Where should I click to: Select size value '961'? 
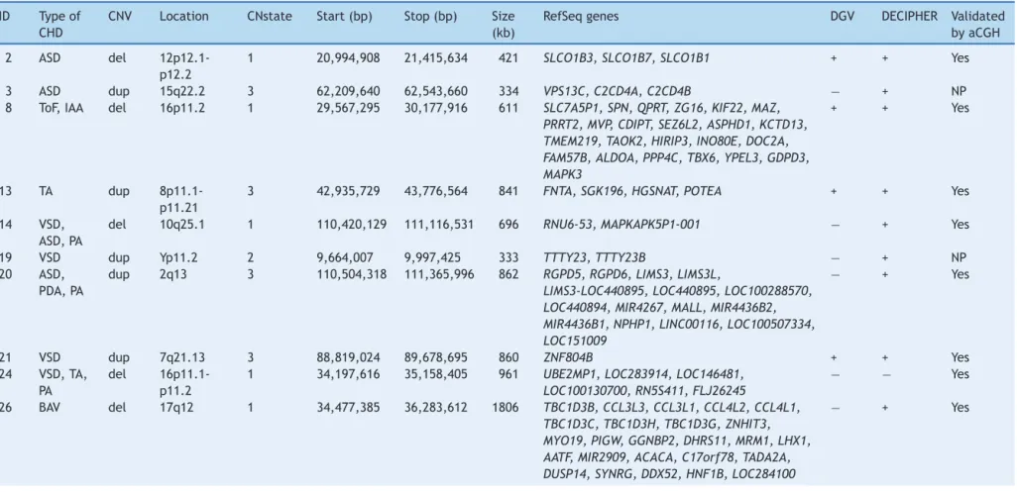pyautogui.click(x=508, y=374)
